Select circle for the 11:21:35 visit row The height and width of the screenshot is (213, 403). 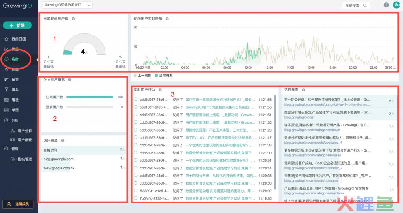coord(135,122)
